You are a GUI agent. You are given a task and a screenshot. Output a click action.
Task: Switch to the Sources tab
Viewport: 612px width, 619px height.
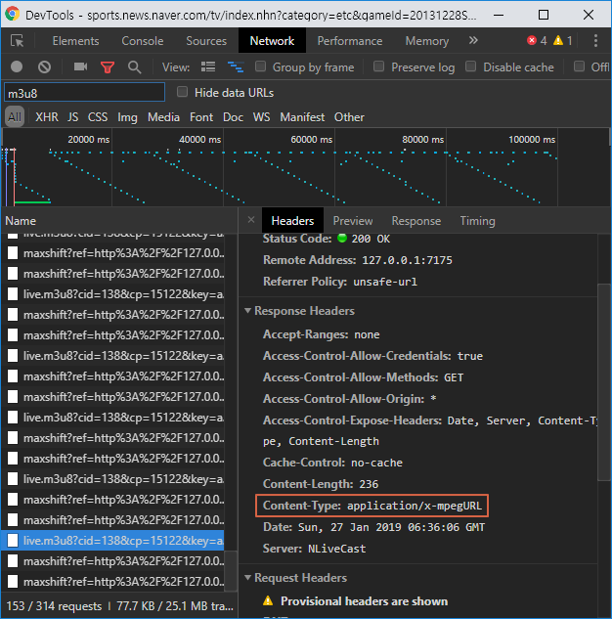[x=206, y=41]
